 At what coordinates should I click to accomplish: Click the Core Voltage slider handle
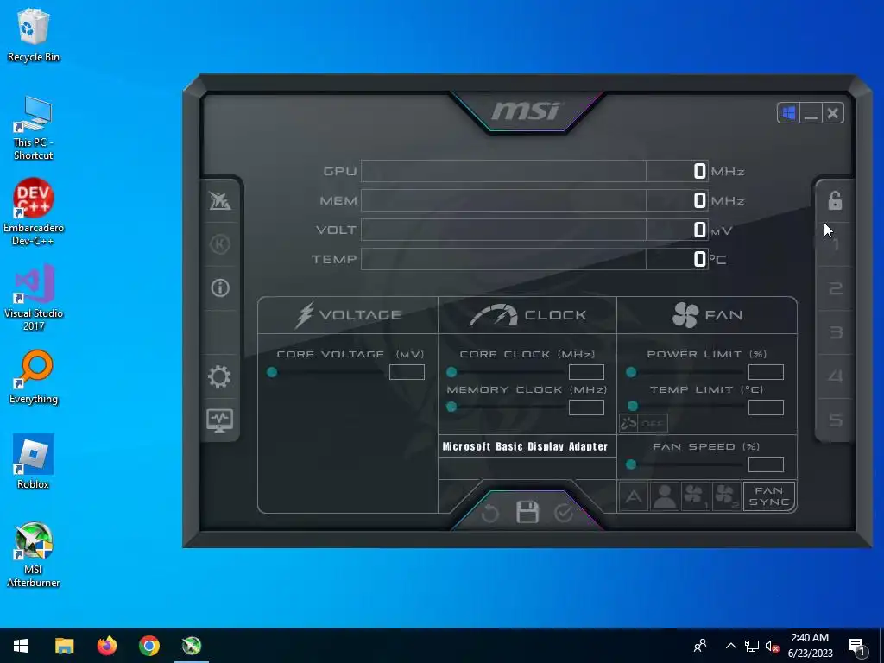(272, 372)
